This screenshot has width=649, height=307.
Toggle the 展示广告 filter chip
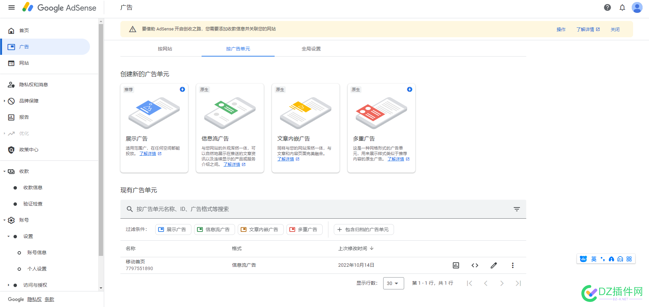(x=173, y=229)
